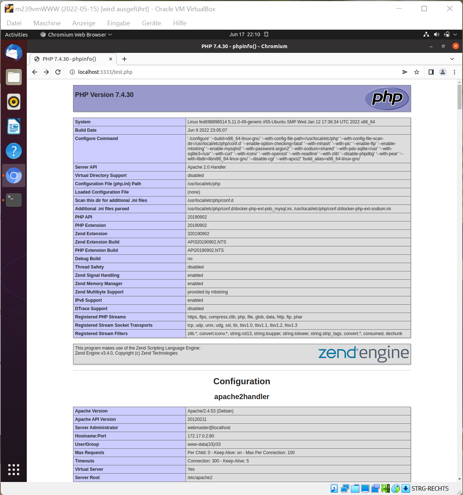This screenshot has height=495, width=463.
Task: Open the Maschine menu
Action: [47, 23]
